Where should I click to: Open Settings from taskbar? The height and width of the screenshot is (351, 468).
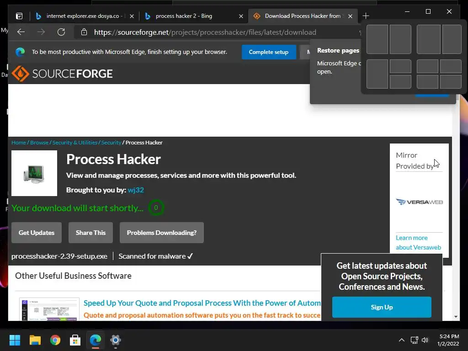click(116, 340)
